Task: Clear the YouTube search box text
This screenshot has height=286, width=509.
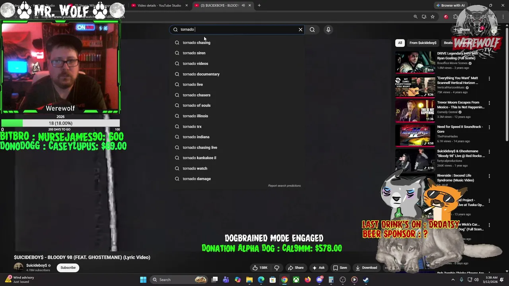Action: coord(301,29)
